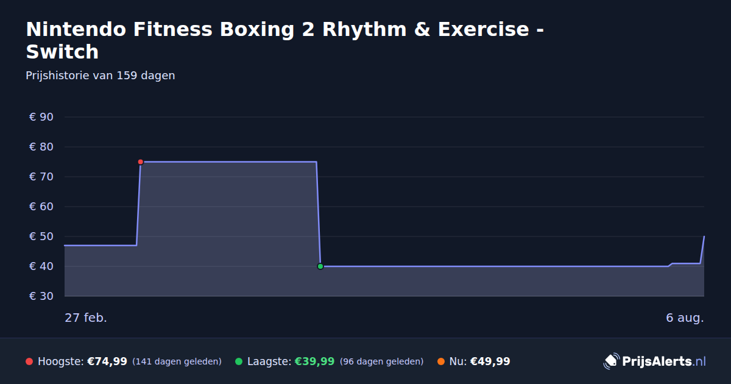Click the red highest-price marker on the chart

click(140, 162)
